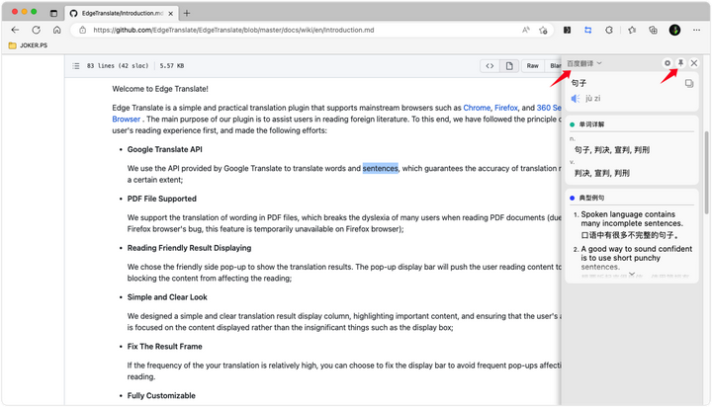
Task: Go to the browser home page
Action: coord(56,30)
